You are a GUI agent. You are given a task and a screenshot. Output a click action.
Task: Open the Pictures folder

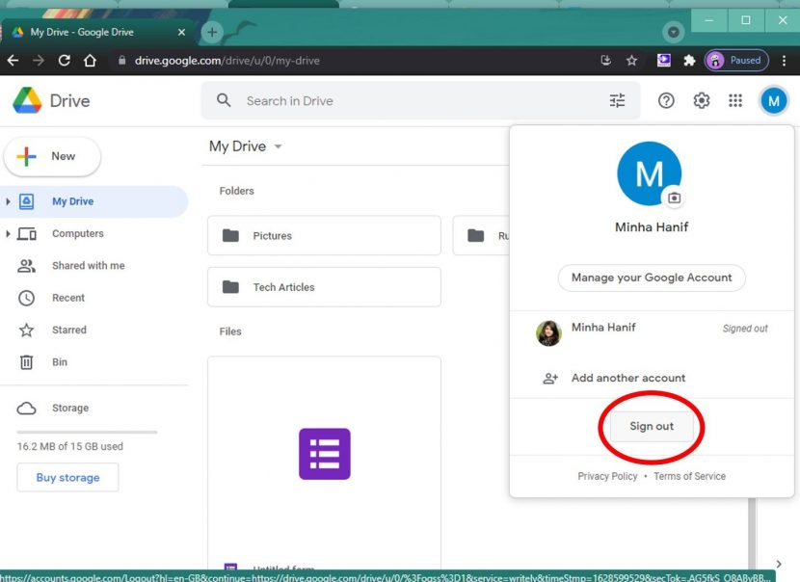(324, 236)
